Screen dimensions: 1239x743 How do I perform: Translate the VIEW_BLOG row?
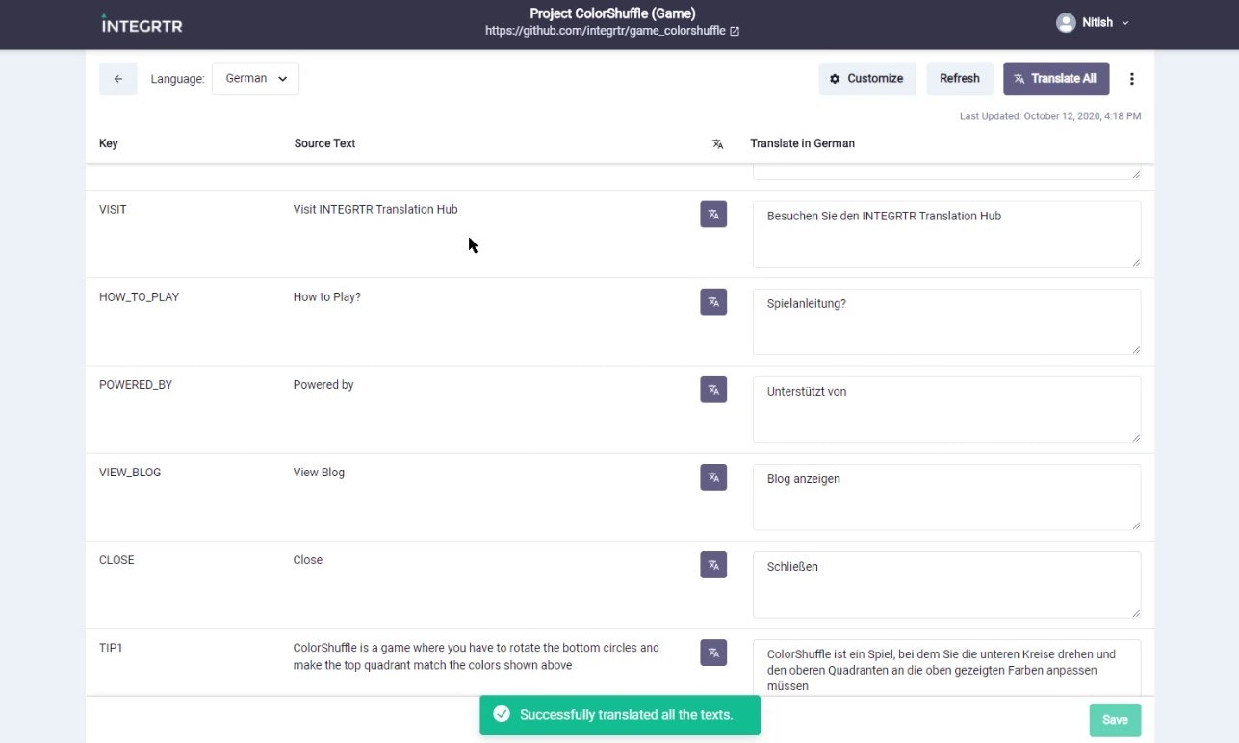713,477
